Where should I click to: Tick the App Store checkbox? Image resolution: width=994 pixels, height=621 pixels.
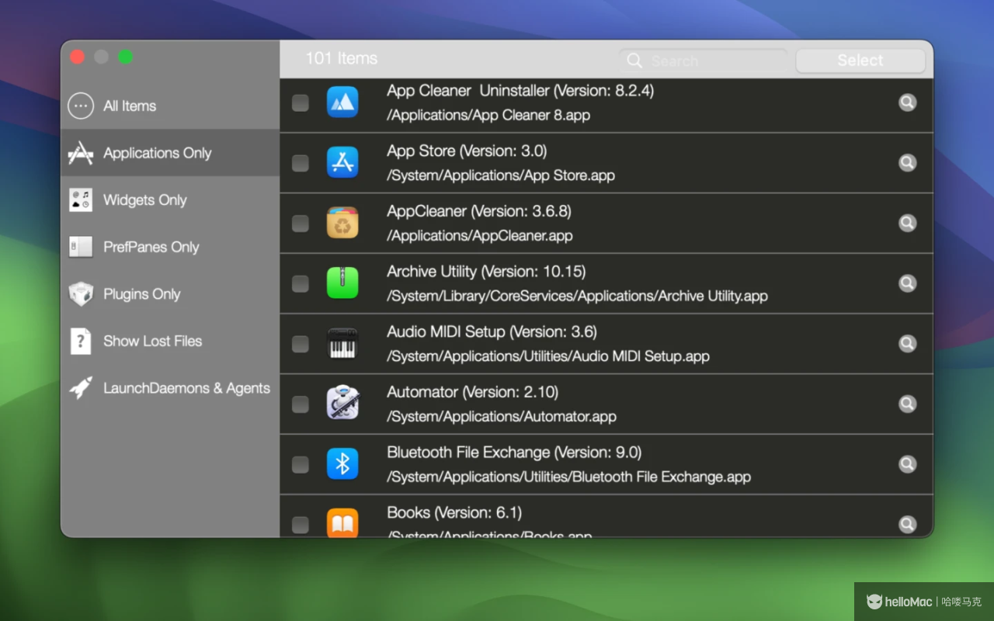pyautogui.click(x=300, y=163)
